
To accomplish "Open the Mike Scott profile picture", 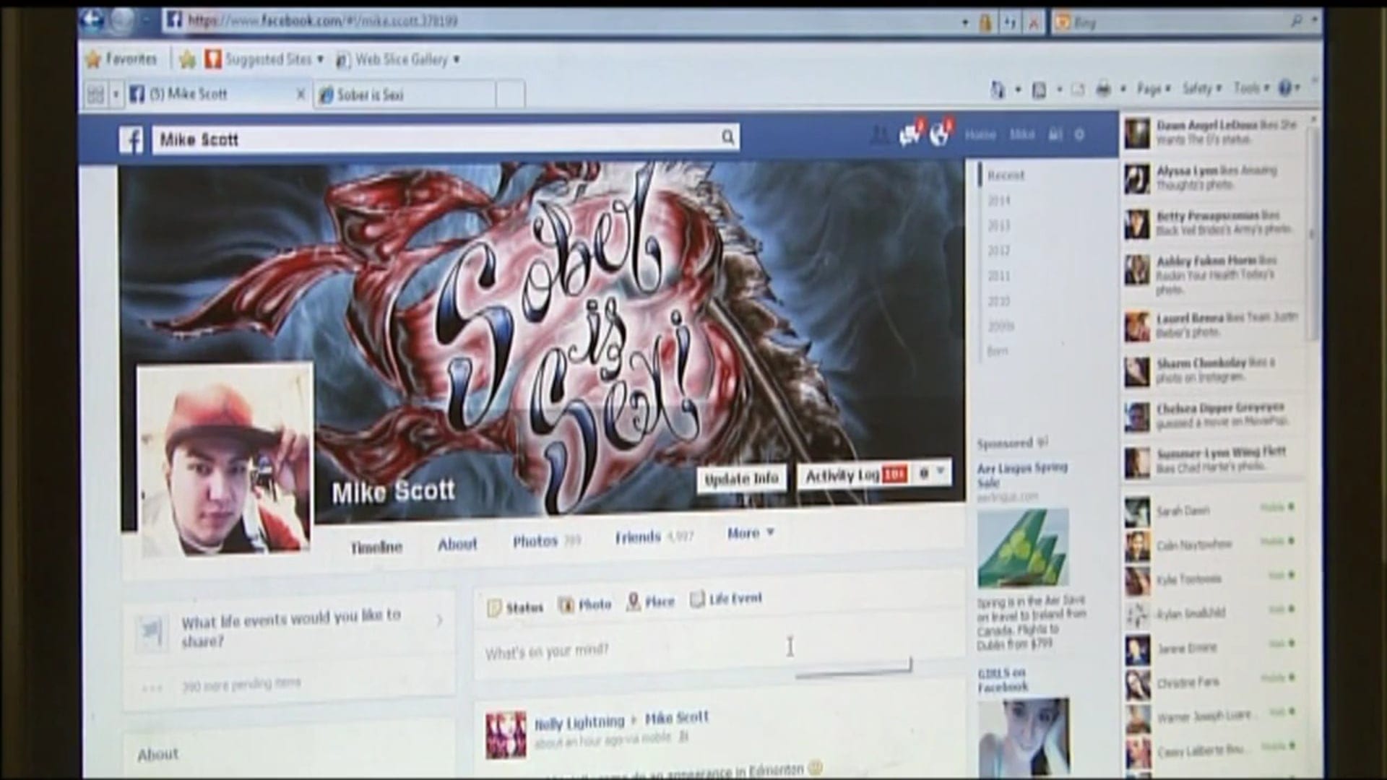I will tap(225, 460).
